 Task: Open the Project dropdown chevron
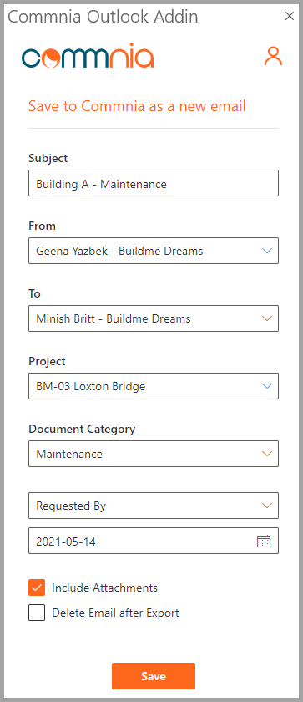click(x=267, y=386)
